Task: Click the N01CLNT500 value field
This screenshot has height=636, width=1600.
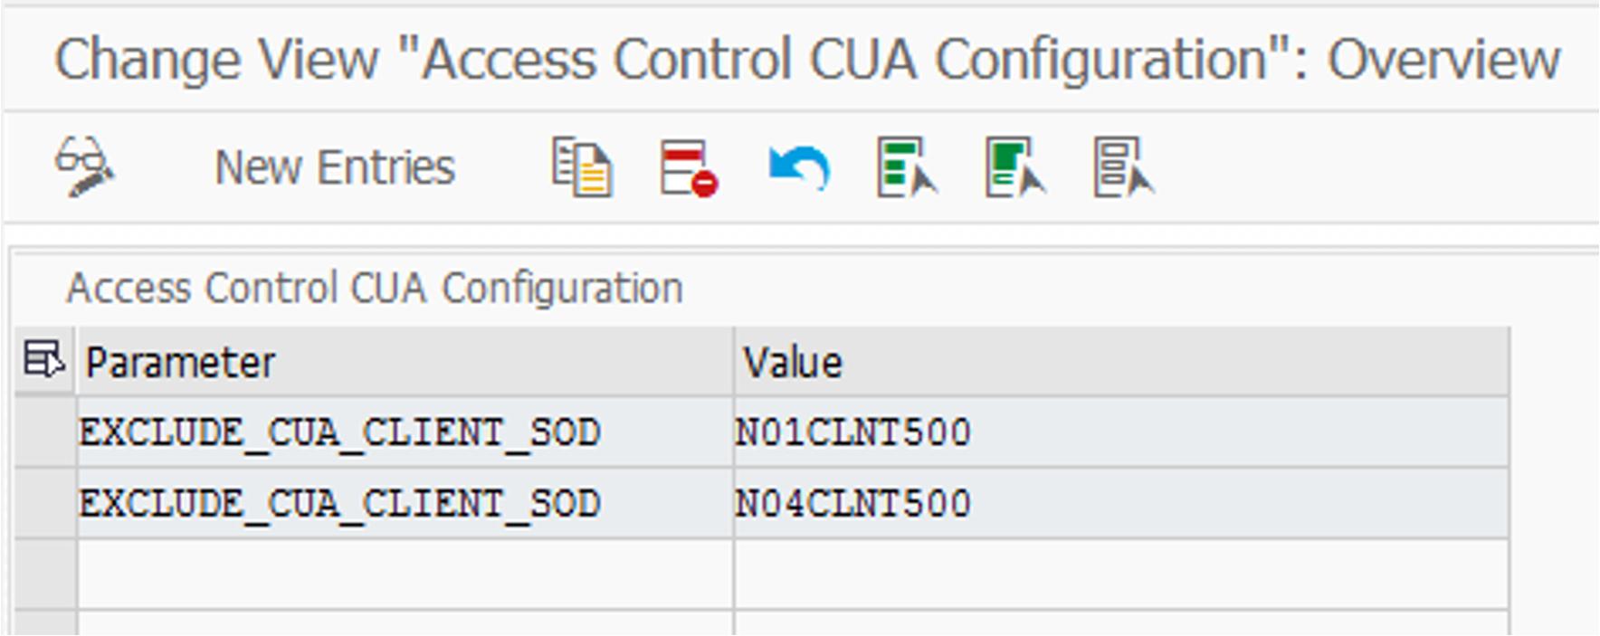Action: point(1121,432)
